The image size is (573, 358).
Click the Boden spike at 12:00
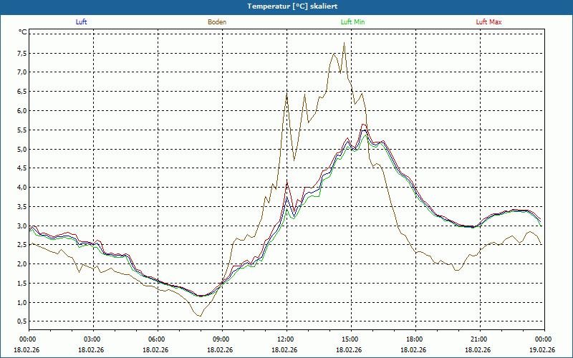tap(286, 93)
